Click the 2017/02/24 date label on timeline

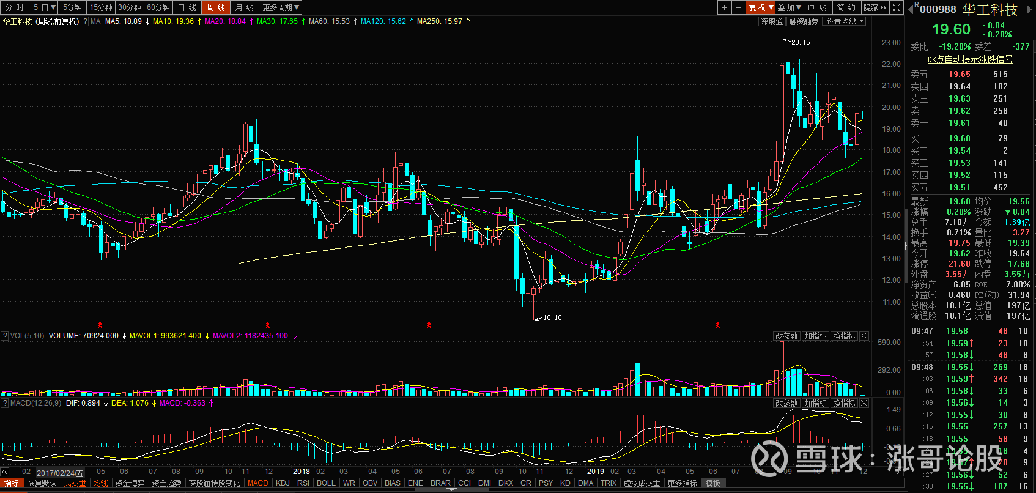60,473
